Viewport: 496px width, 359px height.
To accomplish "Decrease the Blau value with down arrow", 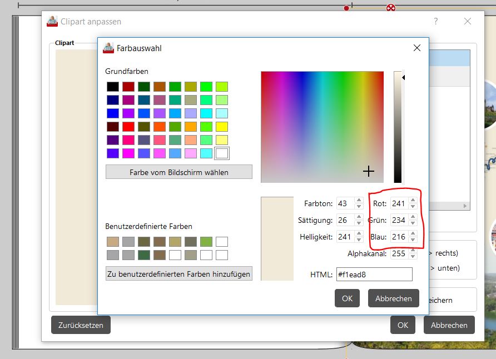I will coord(413,240).
